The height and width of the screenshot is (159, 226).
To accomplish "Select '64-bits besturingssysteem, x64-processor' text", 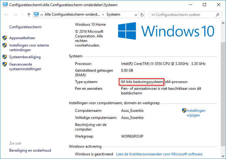I will pos(154,82).
